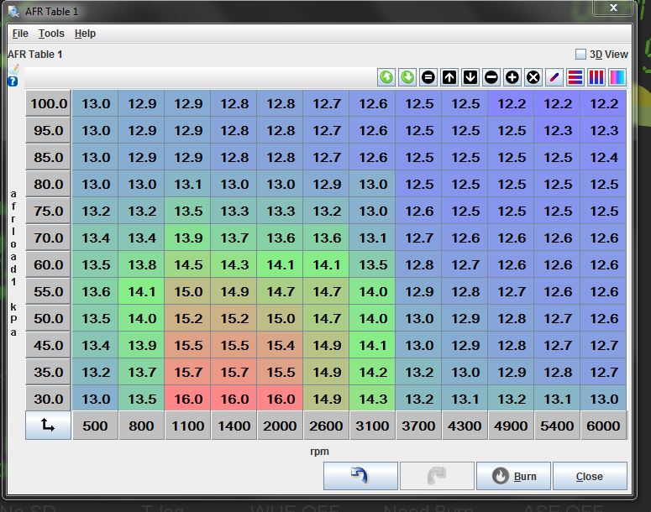Click the horizontal lines interpolate icon
The width and height of the screenshot is (651, 512).
(575, 77)
